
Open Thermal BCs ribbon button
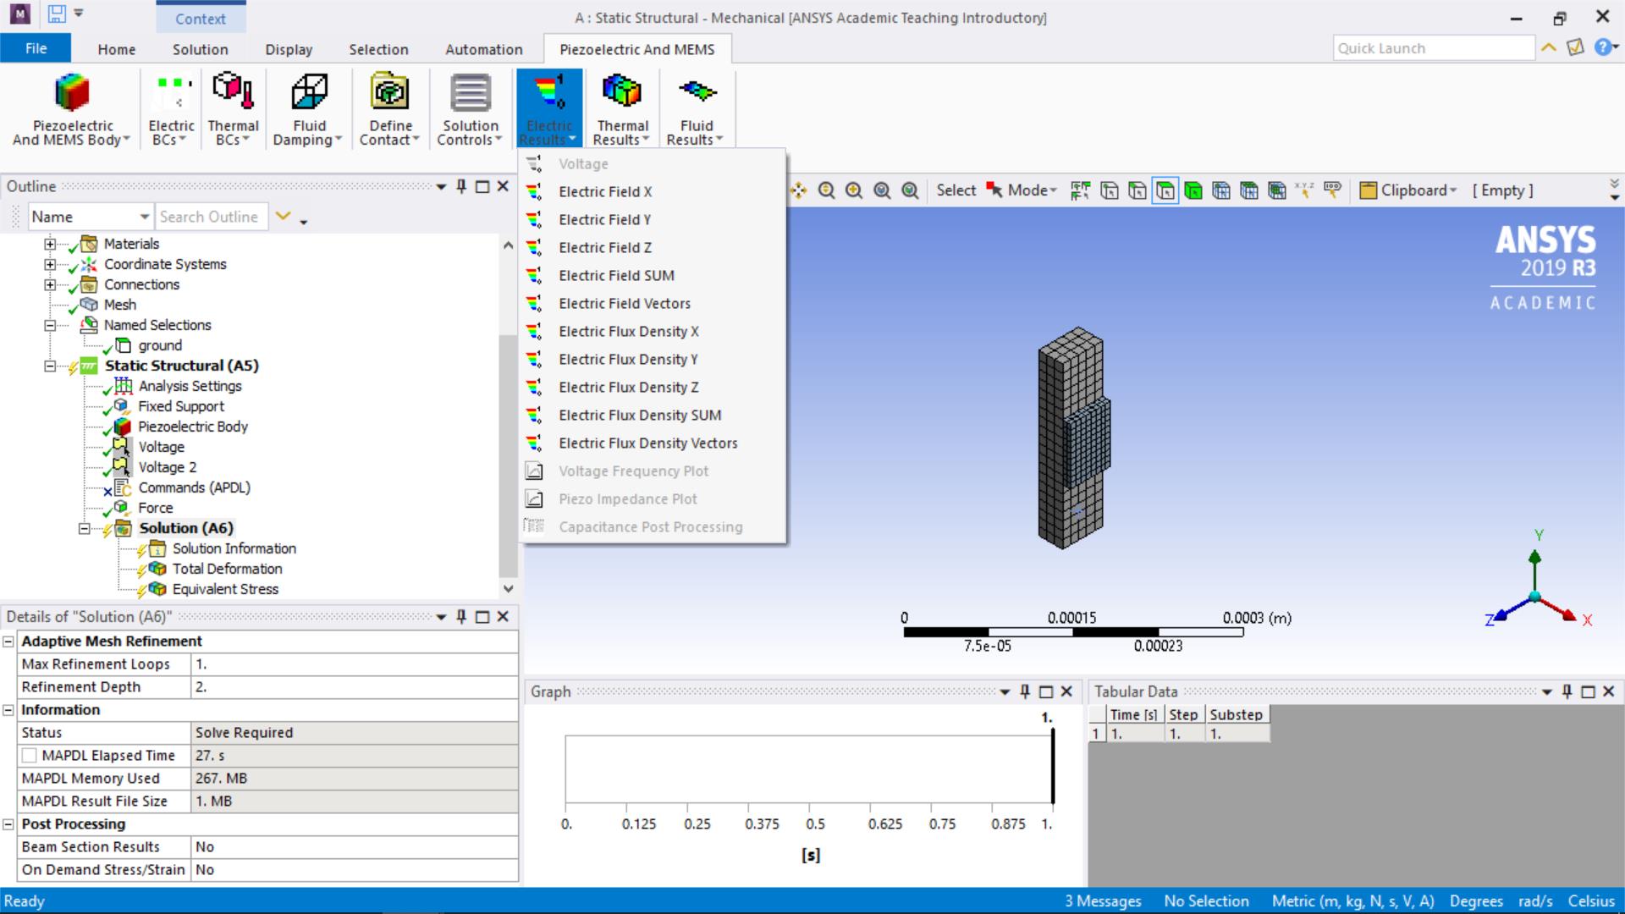pyautogui.click(x=233, y=110)
